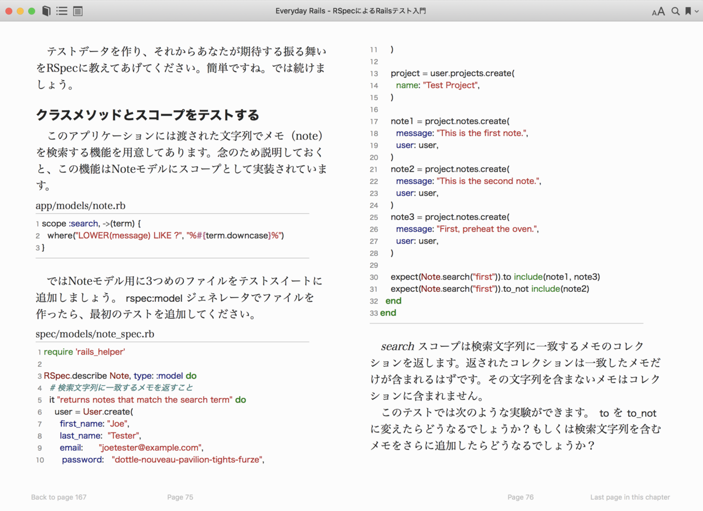Click the last_name: "Tester" line
Image resolution: width=703 pixels, height=511 pixels.
click(x=100, y=435)
